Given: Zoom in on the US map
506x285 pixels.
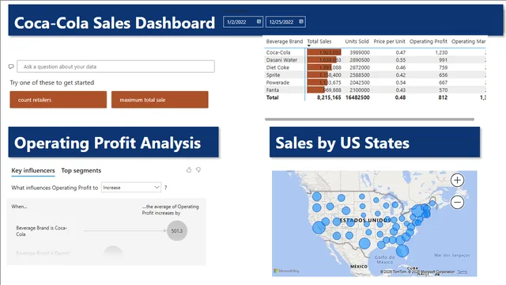Looking at the screenshot, I should (457, 180).
